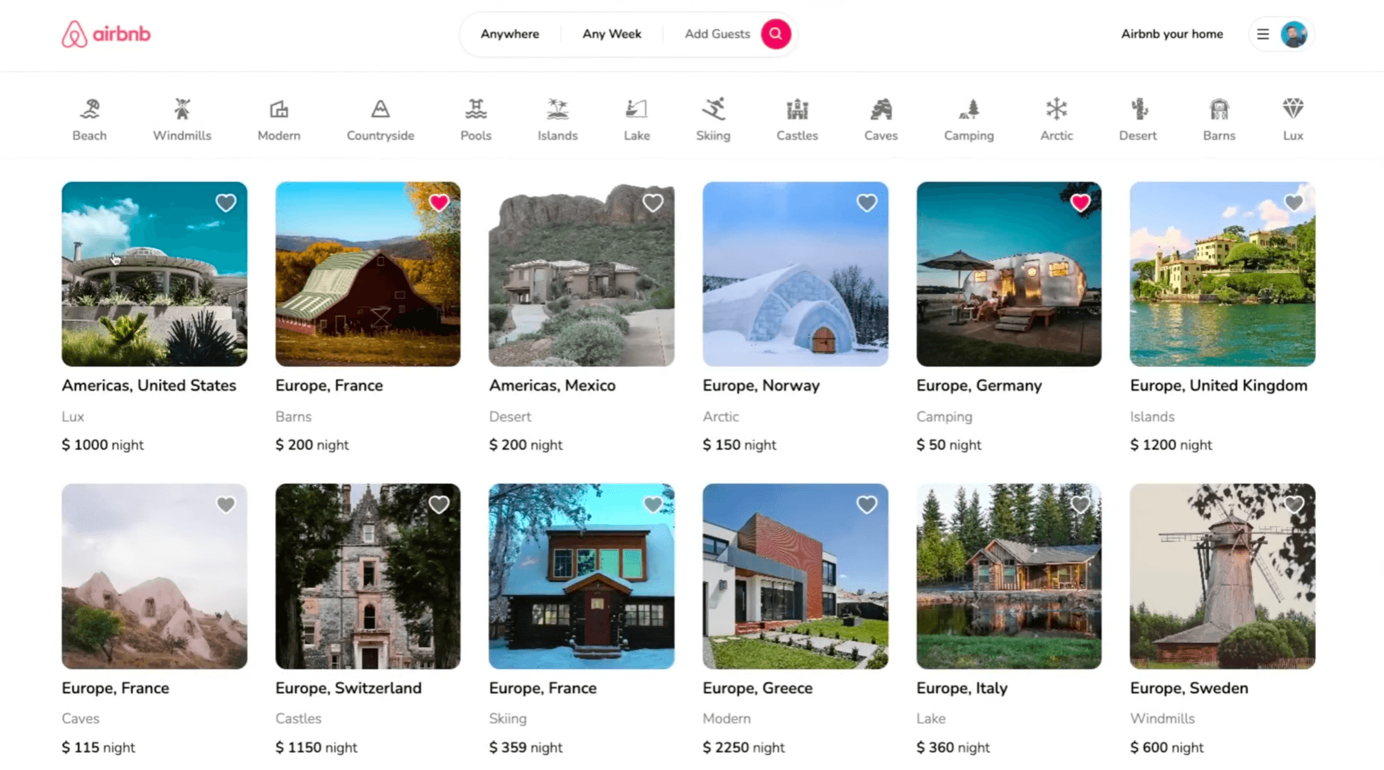
Task: Click the 'Europe, Sweden' listing title
Action: (1189, 688)
